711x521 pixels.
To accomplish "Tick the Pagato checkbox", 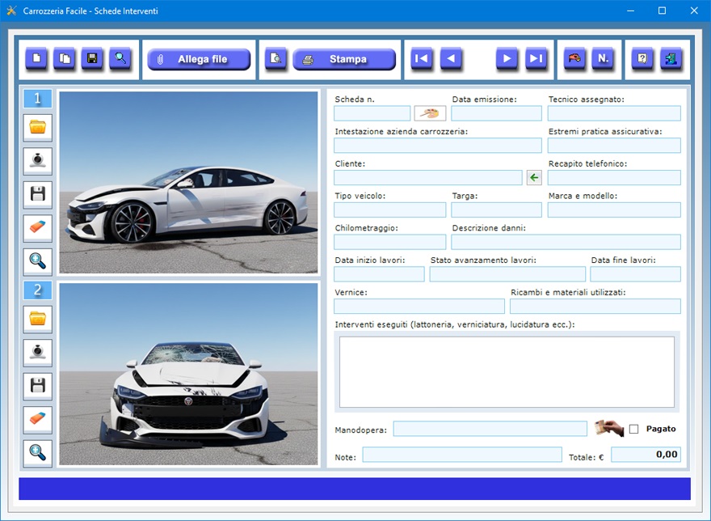I will tap(633, 429).
